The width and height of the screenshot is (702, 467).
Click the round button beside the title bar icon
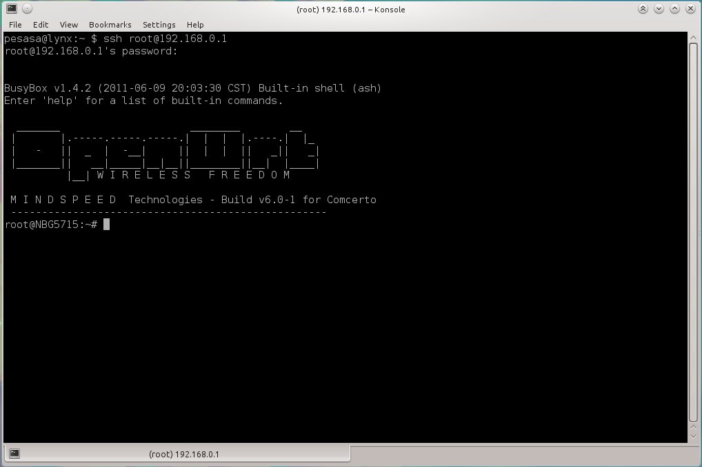click(27, 8)
